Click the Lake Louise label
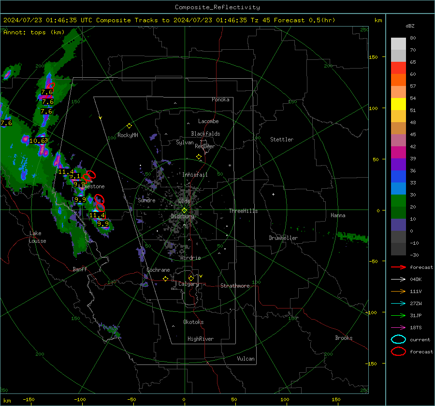The height and width of the screenshot is (406, 435). [37, 237]
